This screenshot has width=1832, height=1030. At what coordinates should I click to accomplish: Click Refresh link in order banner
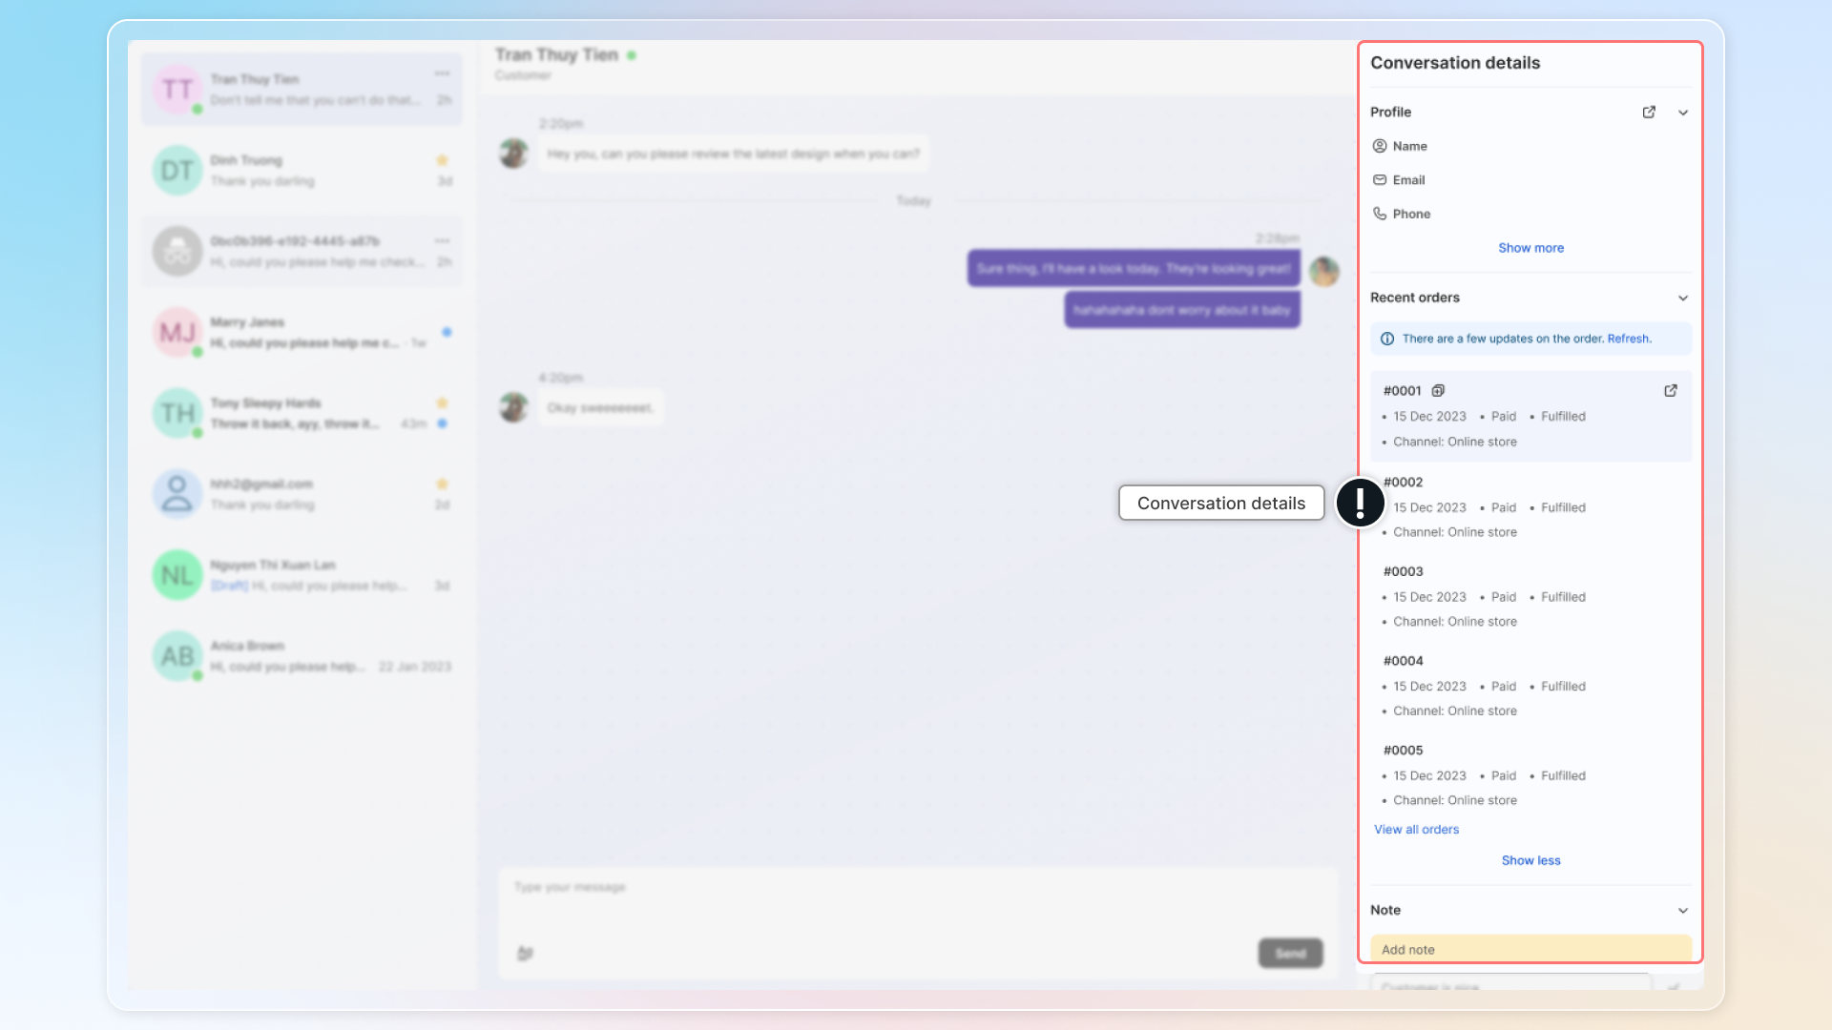(1629, 339)
